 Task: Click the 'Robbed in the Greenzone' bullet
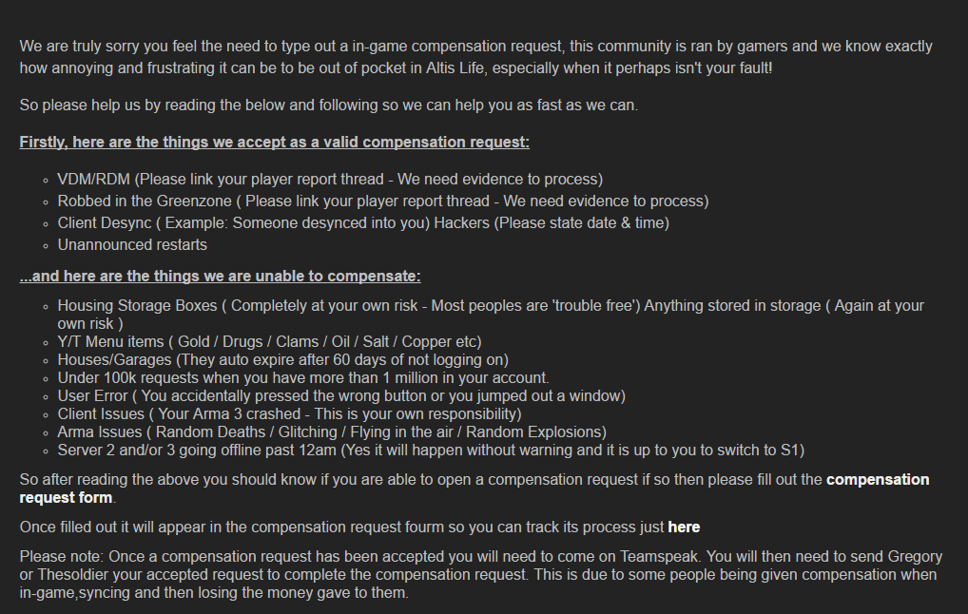click(383, 201)
